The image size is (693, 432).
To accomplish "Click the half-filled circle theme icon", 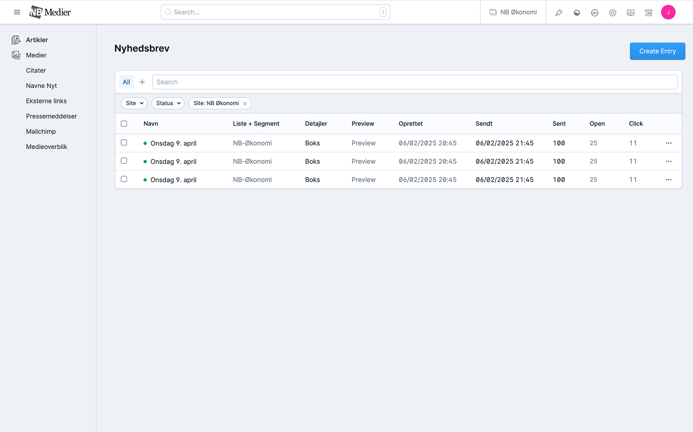I will pos(577,13).
